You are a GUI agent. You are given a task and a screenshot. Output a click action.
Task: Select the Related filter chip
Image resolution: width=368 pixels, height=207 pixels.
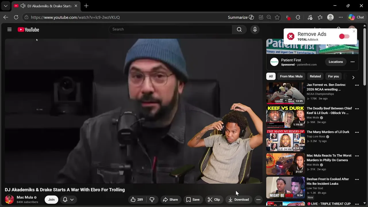click(315, 76)
